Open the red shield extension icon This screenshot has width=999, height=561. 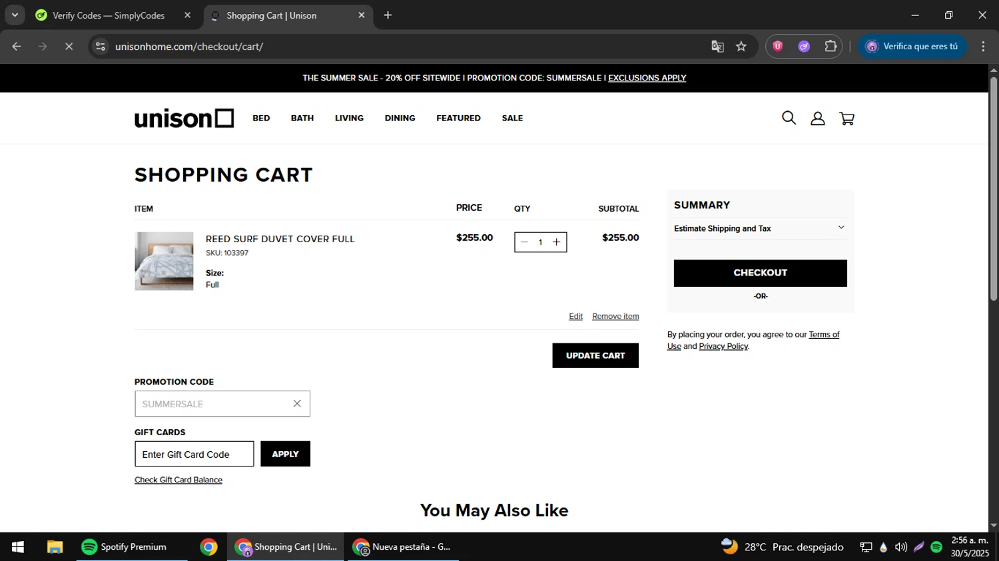[x=778, y=47]
